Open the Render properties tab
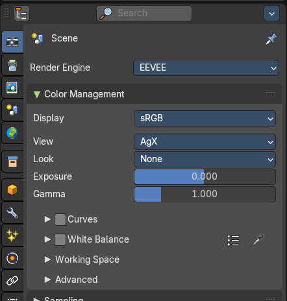287x301 pixels. 12,42
